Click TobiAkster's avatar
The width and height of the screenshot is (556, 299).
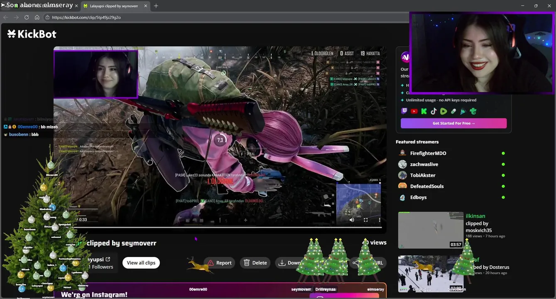(x=402, y=175)
